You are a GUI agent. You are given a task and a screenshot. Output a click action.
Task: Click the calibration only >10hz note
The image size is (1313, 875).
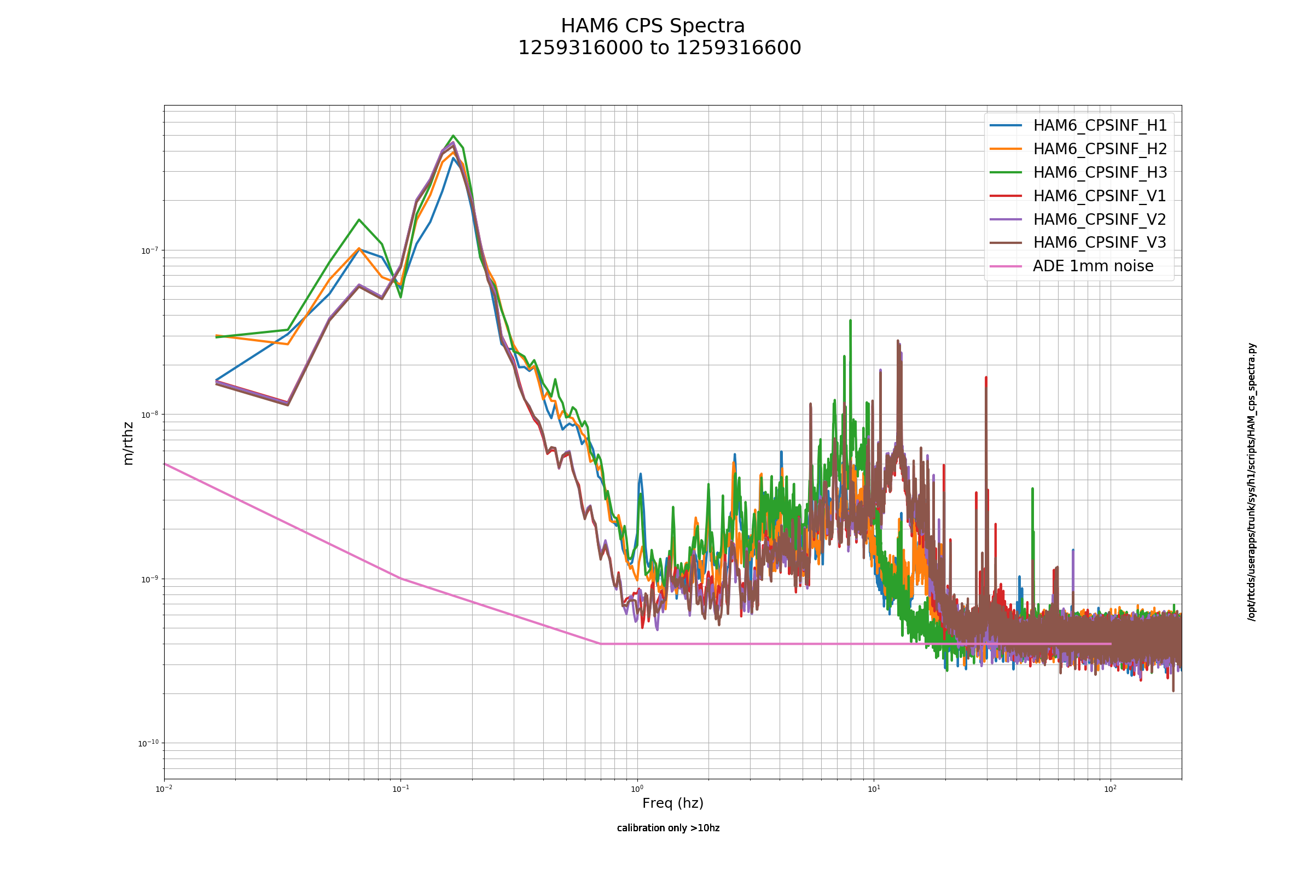pyautogui.click(x=668, y=828)
